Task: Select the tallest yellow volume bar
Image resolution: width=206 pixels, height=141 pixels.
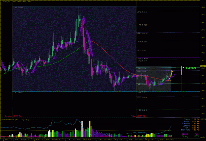Action: (x=90, y=129)
